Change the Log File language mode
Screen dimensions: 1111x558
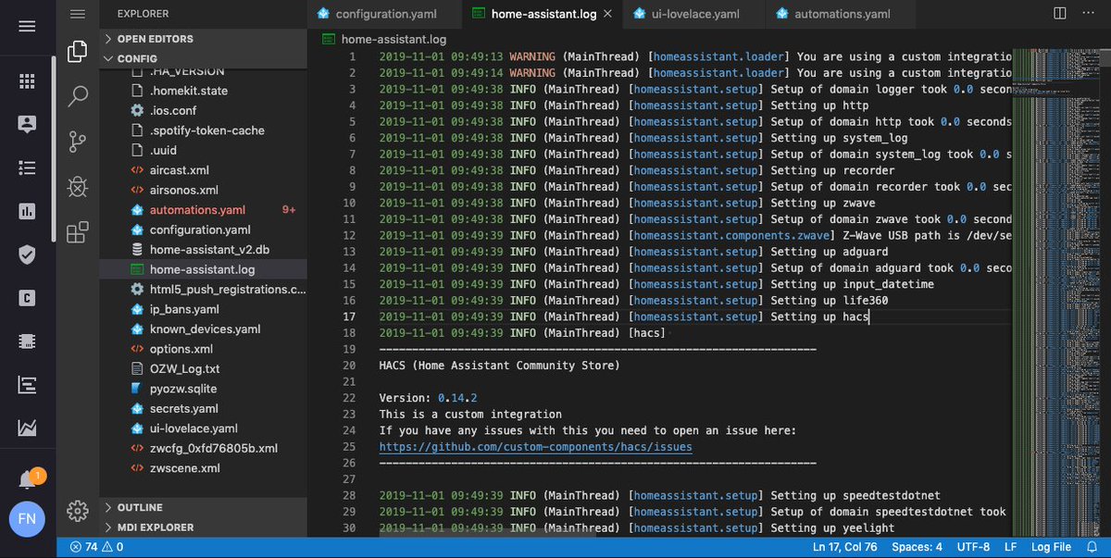click(x=1049, y=547)
